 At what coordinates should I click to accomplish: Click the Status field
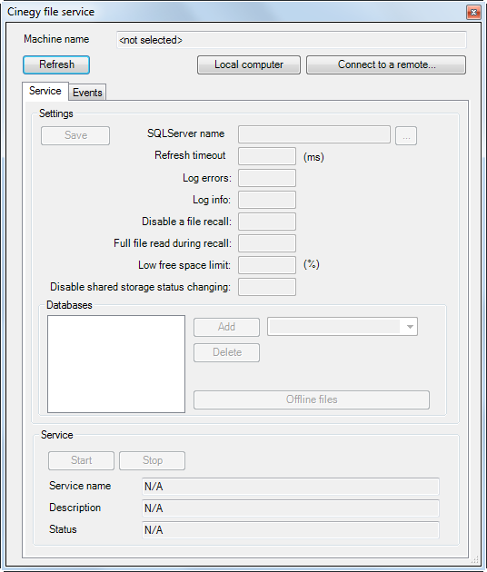click(x=291, y=530)
